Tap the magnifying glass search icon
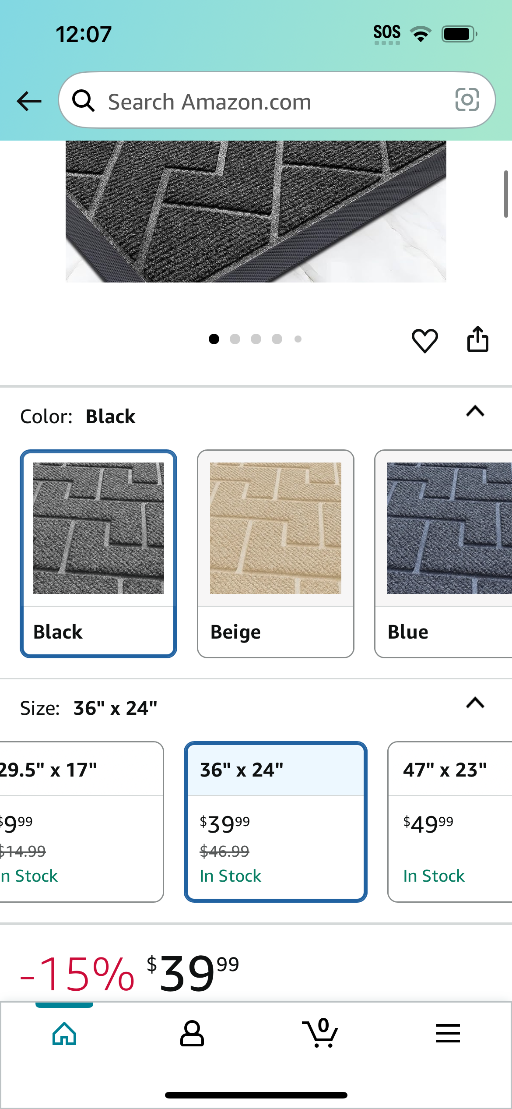The image size is (512, 1109). tap(83, 101)
